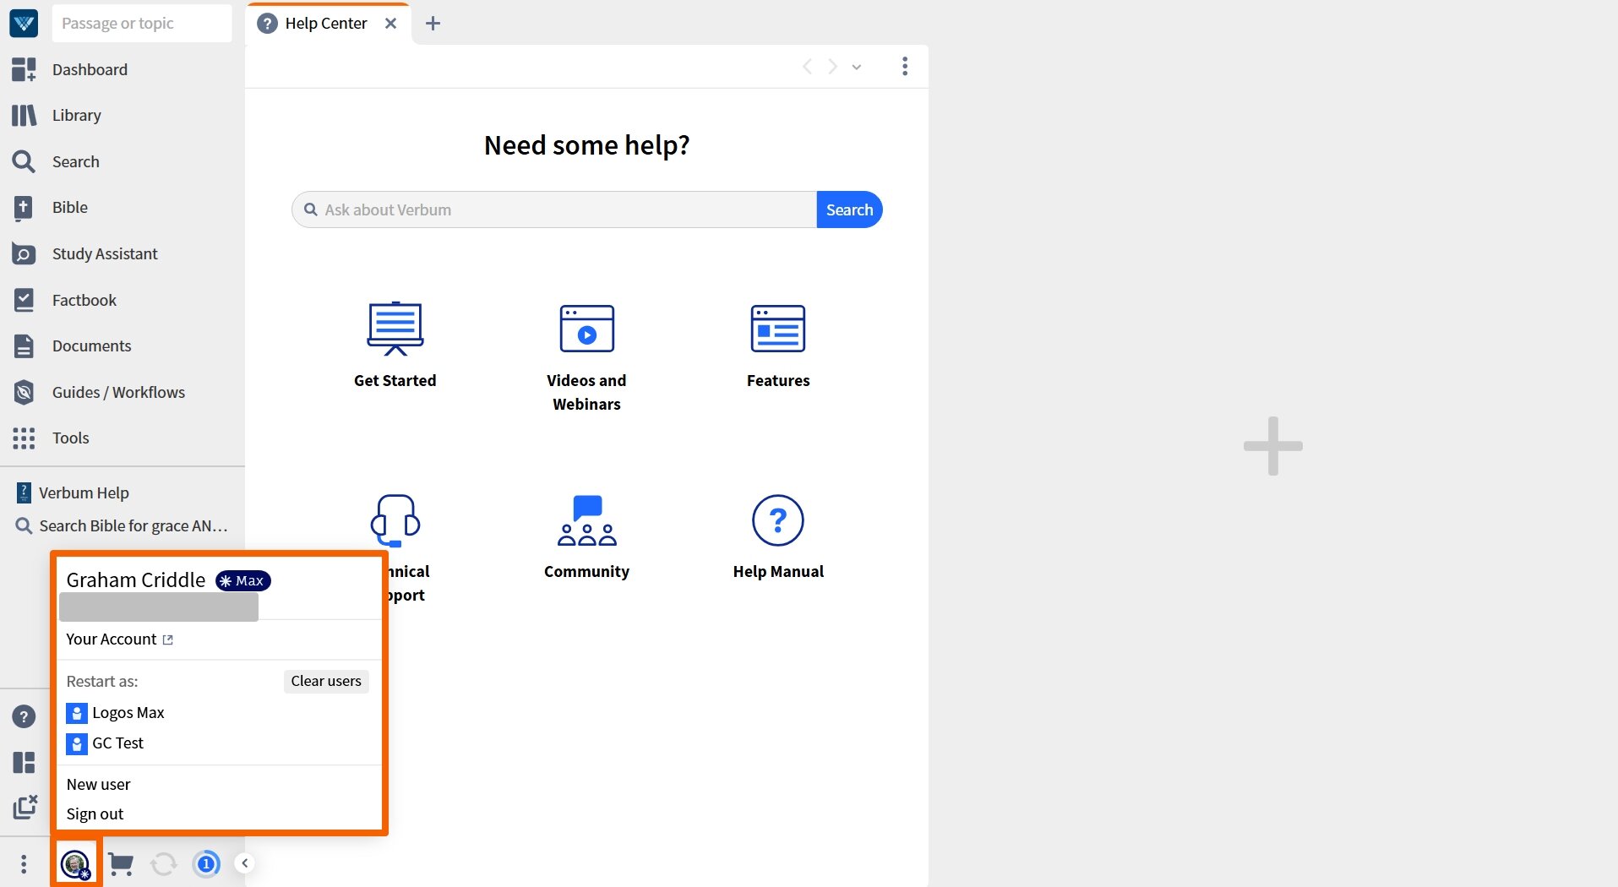Expand the navigation history dropdown
The image size is (1618, 887).
(x=856, y=67)
